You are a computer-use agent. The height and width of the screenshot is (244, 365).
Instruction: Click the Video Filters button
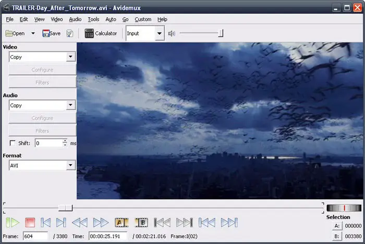[42, 83]
